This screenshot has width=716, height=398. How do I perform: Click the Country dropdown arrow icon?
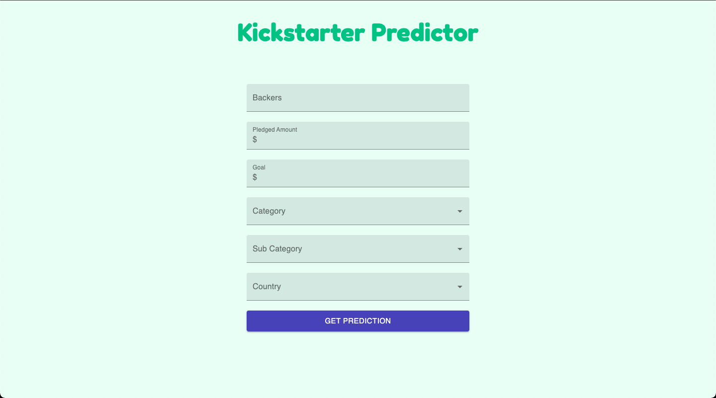click(460, 287)
